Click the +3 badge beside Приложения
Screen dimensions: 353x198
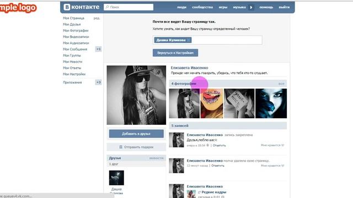pyautogui.click(x=98, y=82)
